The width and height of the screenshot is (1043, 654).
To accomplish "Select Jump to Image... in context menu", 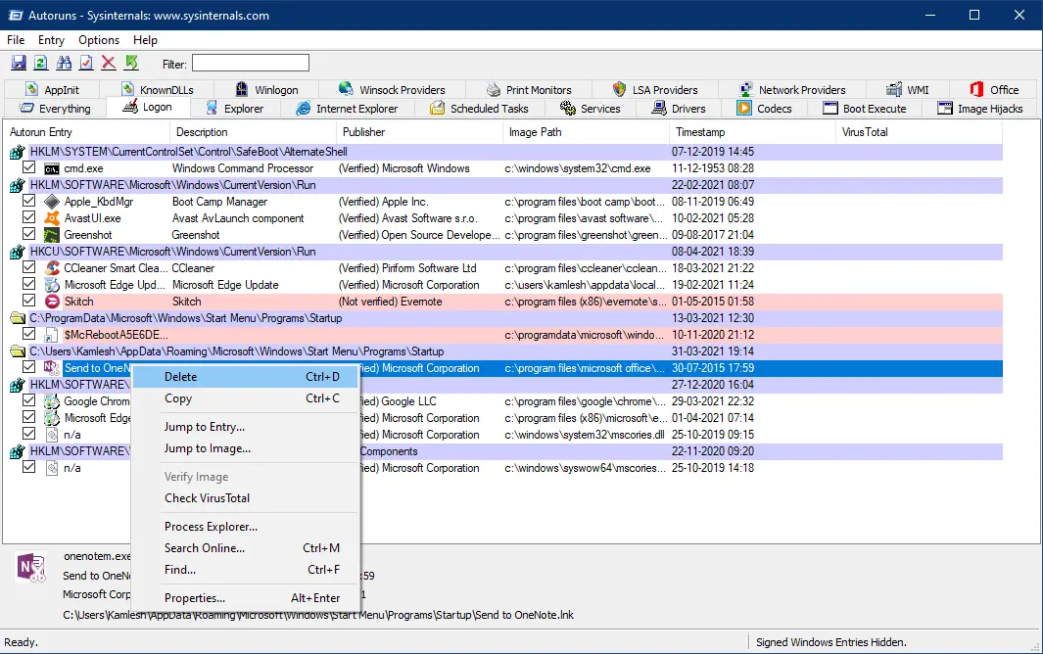I will click(246, 449).
